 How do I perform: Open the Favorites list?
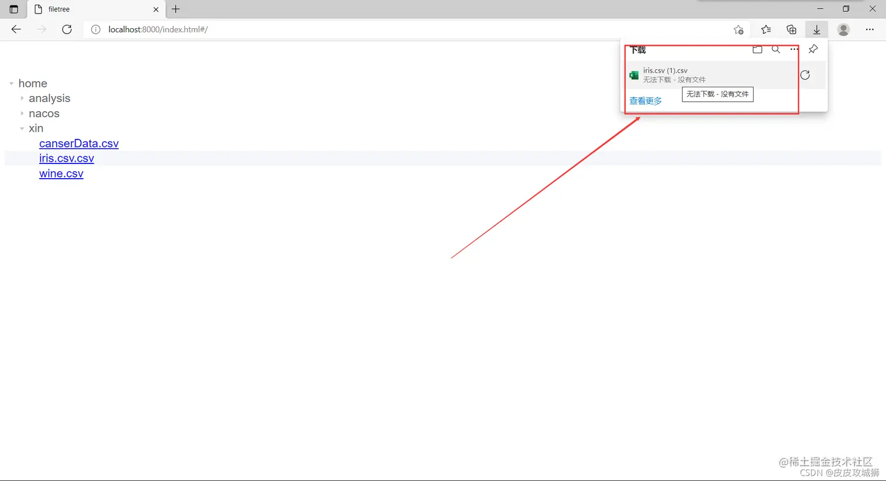coord(766,29)
